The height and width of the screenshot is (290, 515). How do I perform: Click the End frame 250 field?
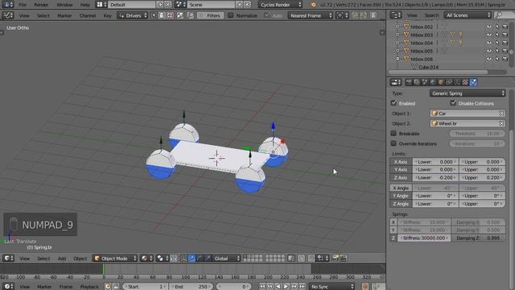pos(192,287)
